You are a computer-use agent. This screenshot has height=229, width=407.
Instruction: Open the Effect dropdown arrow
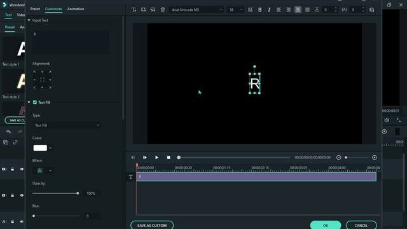[x=50, y=170]
